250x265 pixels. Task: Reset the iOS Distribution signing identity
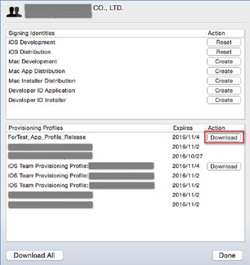pyautogui.click(x=224, y=52)
